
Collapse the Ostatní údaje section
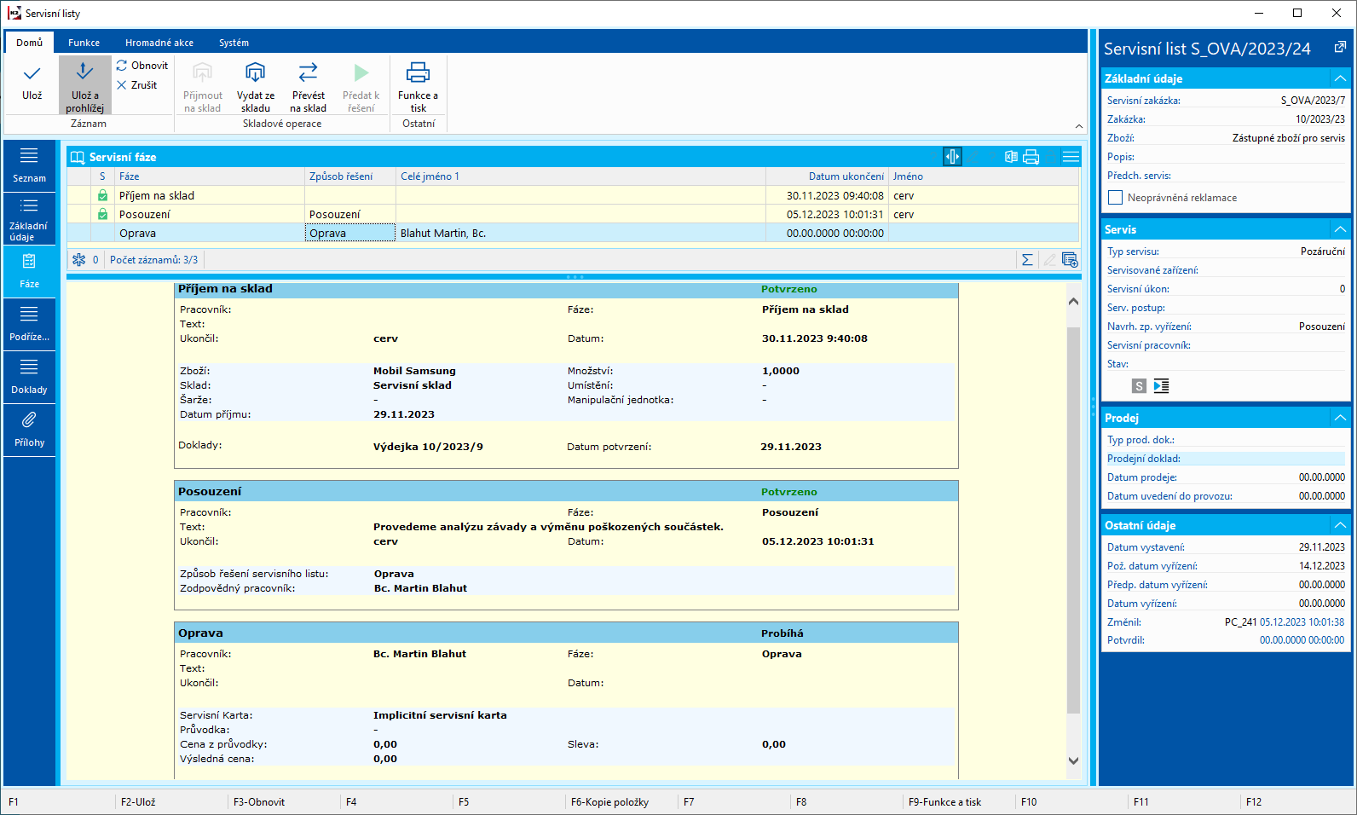1340,525
